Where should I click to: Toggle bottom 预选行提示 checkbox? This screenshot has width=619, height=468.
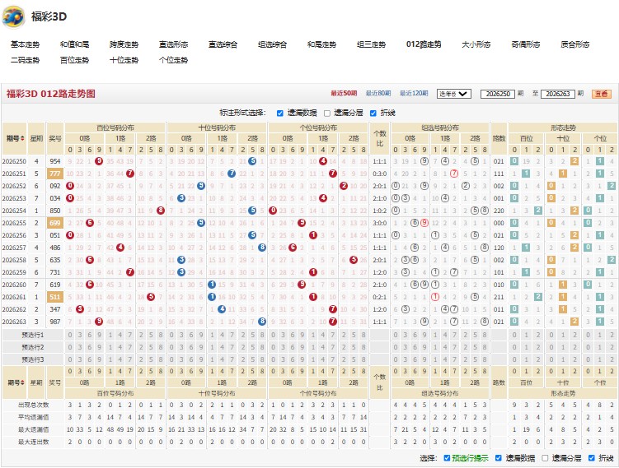(447, 458)
